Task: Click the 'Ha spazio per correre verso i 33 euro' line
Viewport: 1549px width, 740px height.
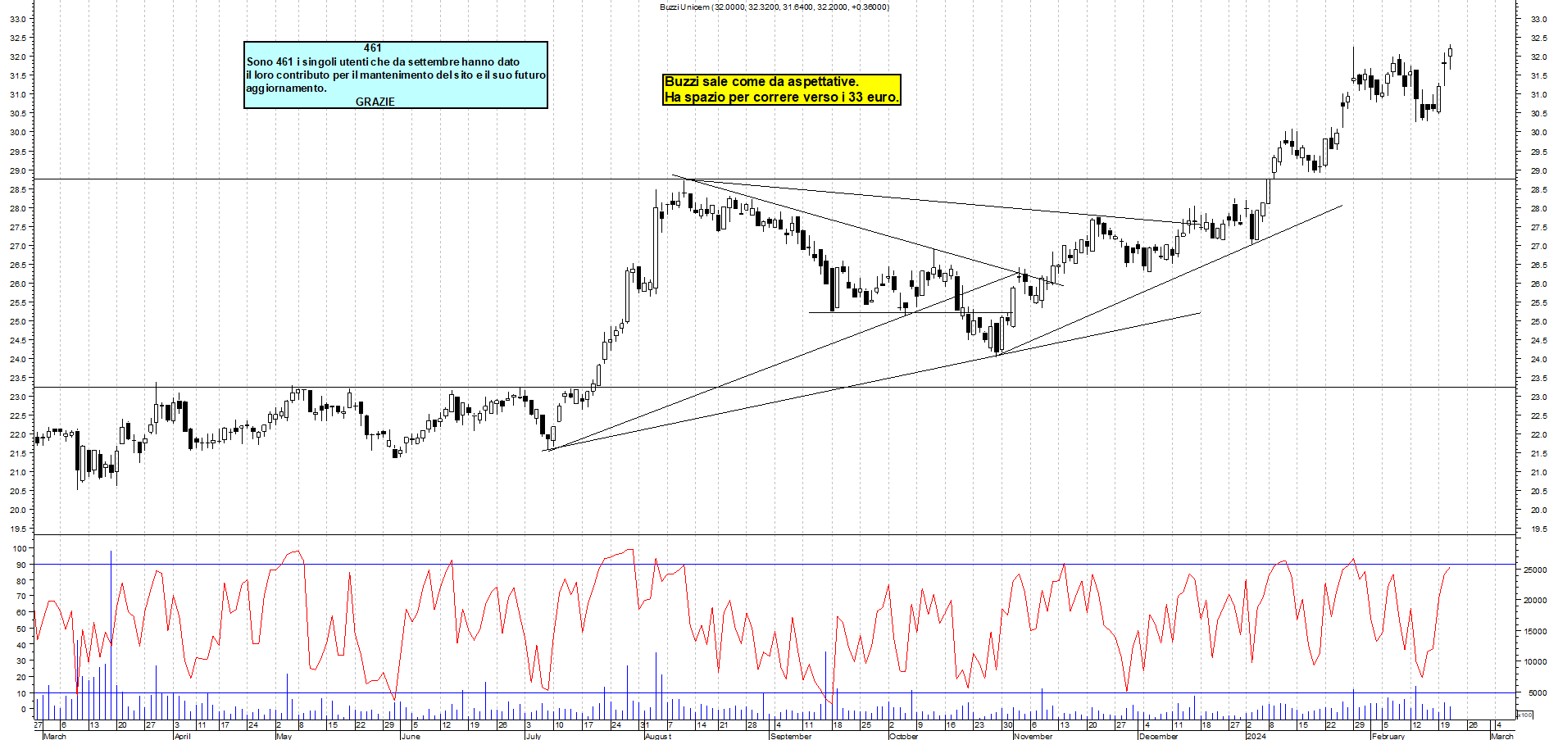Action: coord(782,97)
